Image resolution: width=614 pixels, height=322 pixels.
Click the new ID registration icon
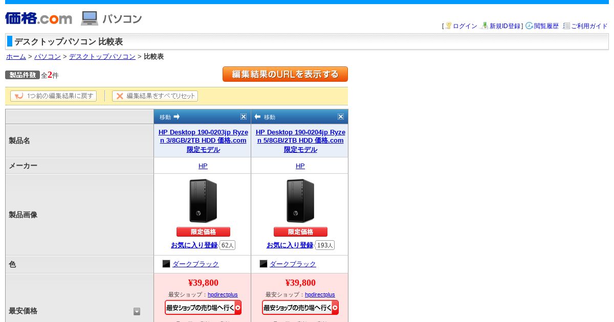tap(485, 26)
